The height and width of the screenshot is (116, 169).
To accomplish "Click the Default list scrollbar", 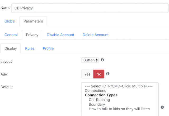I will tap(157, 99).
